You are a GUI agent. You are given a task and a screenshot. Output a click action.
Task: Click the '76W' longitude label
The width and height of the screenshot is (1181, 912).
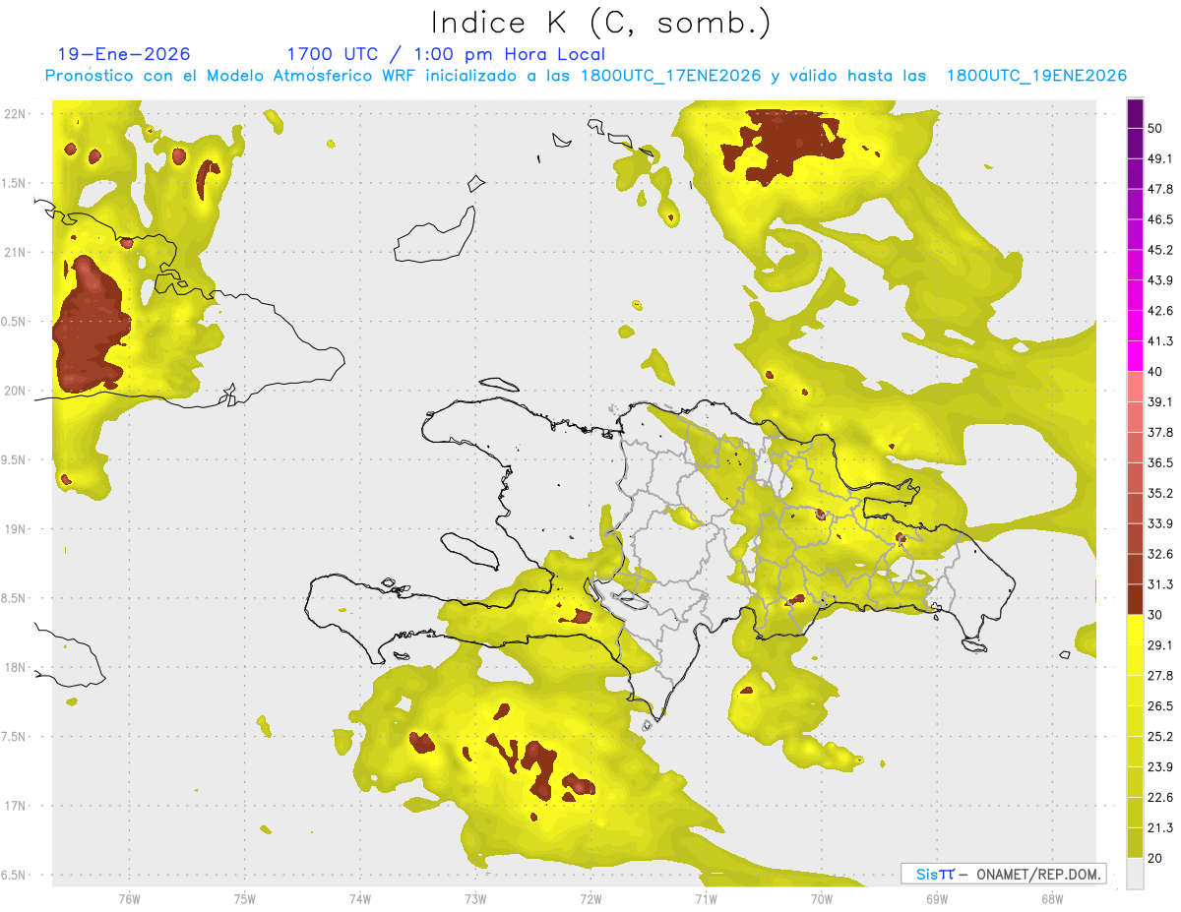[130, 899]
